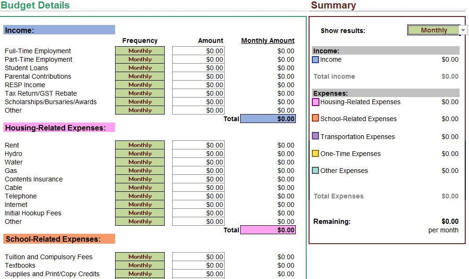Open Student Loans frequency cell
The image size is (469, 279).
[140, 68]
